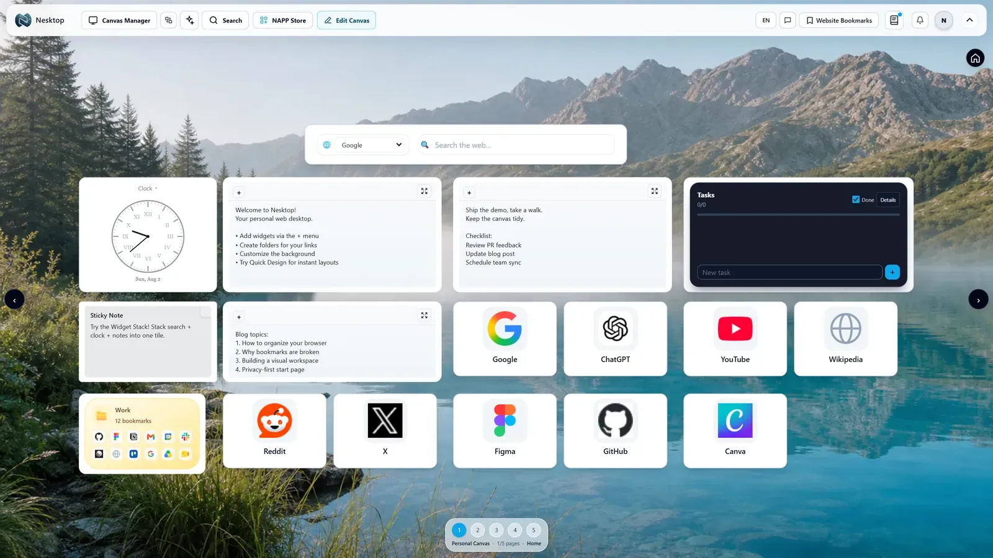Open the NAPP Store
The image size is (993, 558).
[283, 20]
